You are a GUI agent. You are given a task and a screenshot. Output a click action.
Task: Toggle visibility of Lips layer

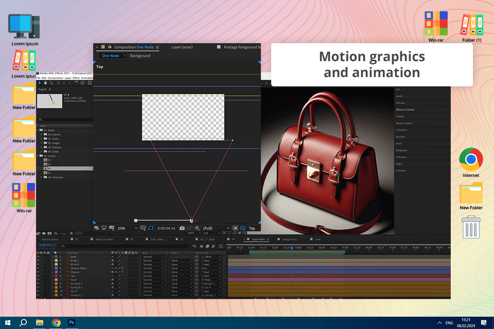click(38, 276)
